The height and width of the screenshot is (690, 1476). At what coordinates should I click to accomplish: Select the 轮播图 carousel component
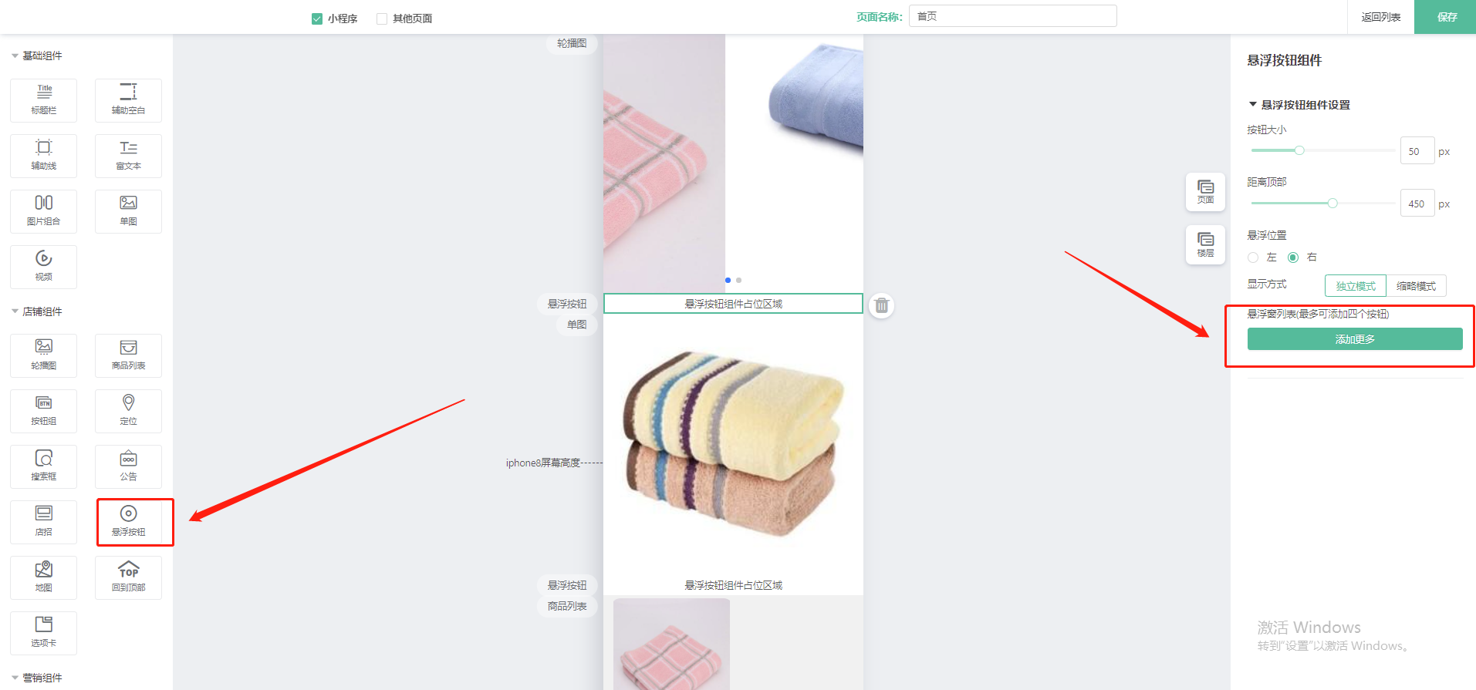44,355
